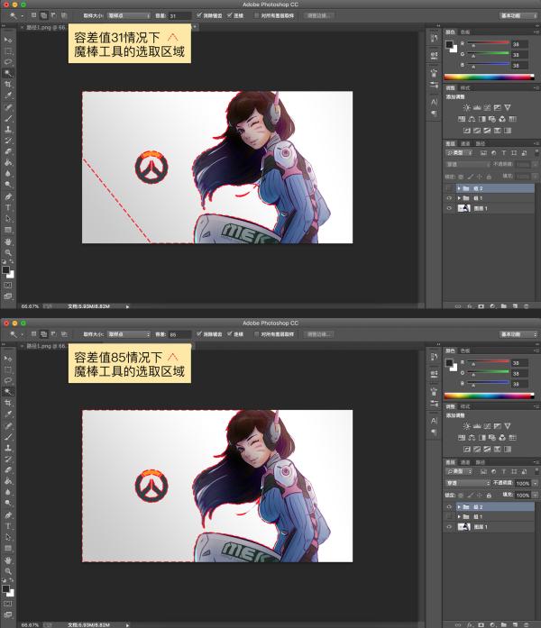Select the Eraser tool in the lower window
The height and width of the screenshot is (628, 541).
7,470
